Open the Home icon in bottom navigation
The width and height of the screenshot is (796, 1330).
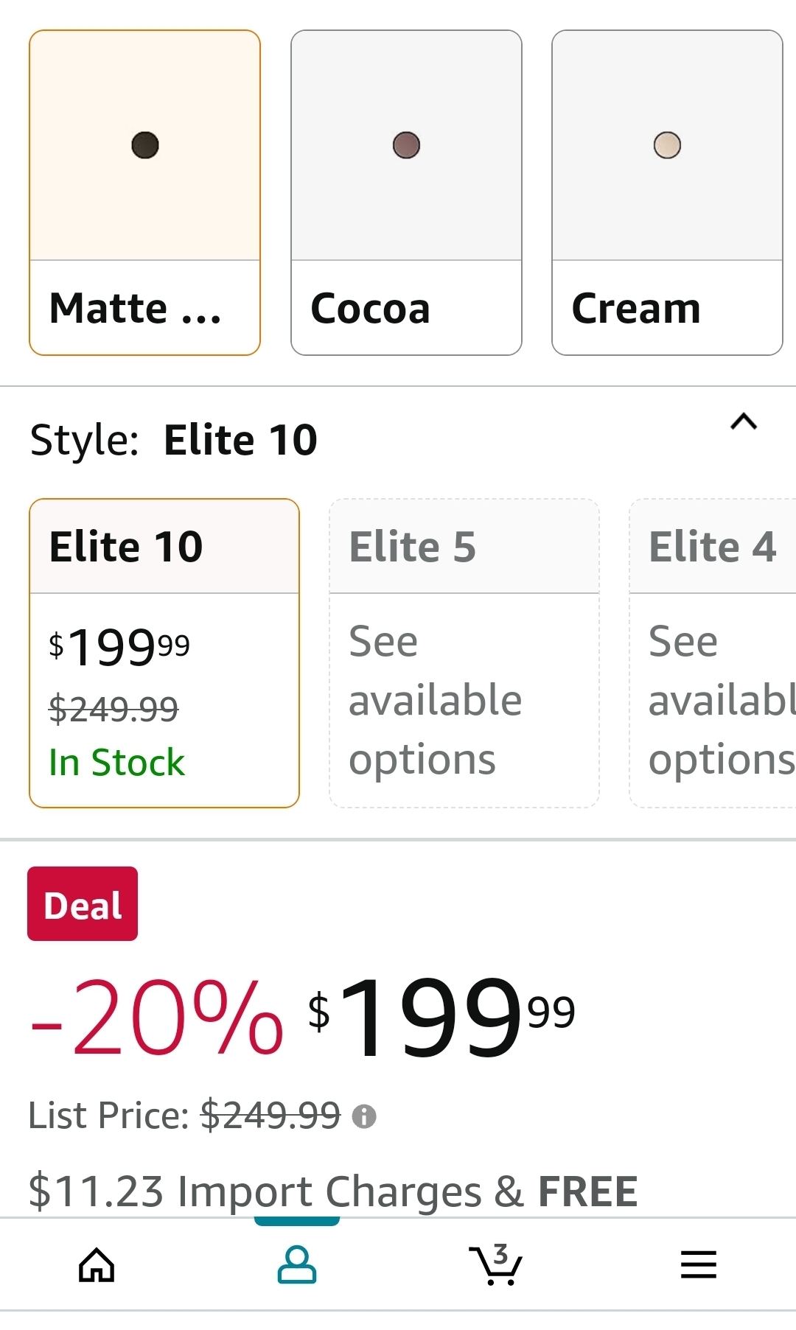pos(97,1265)
